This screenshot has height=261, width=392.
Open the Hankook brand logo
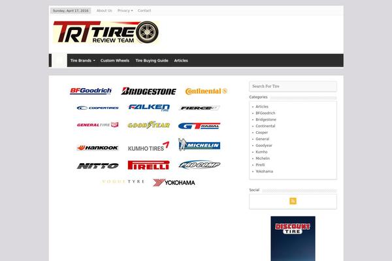pyautogui.click(x=98, y=147)
